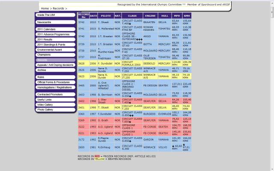Screen dimensions: 274x171
Task: Select pilot T. Munthe-Kaas cell
Action: click(x=106, y=50)
